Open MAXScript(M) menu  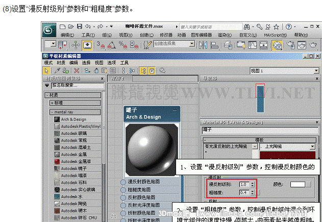point(276,35)
